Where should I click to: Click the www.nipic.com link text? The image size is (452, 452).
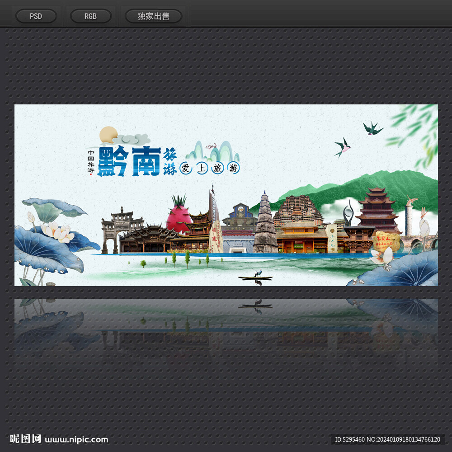tap(77, 440)
